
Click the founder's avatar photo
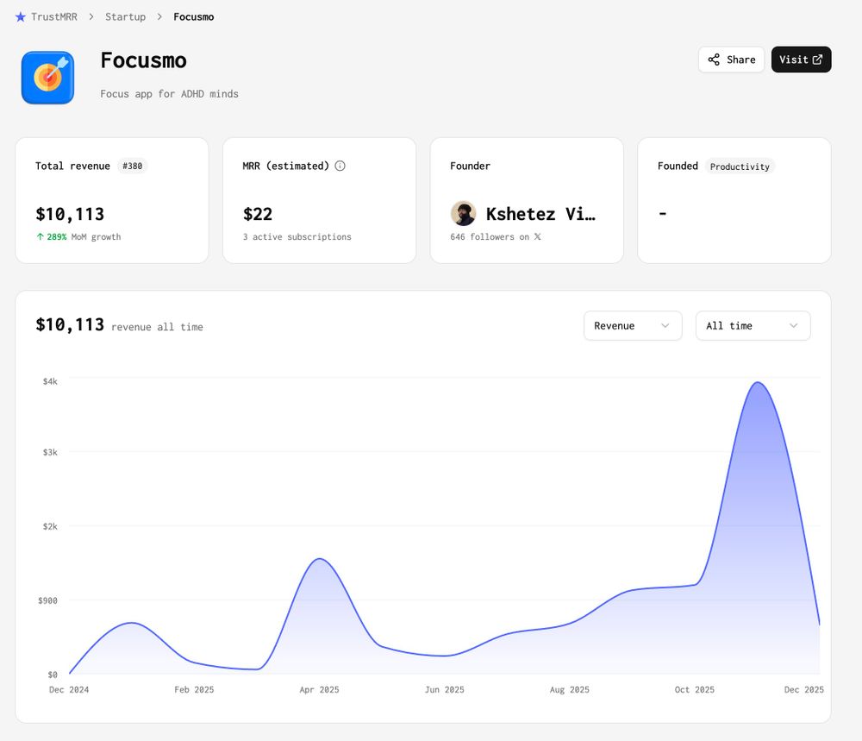pos(464,213)
